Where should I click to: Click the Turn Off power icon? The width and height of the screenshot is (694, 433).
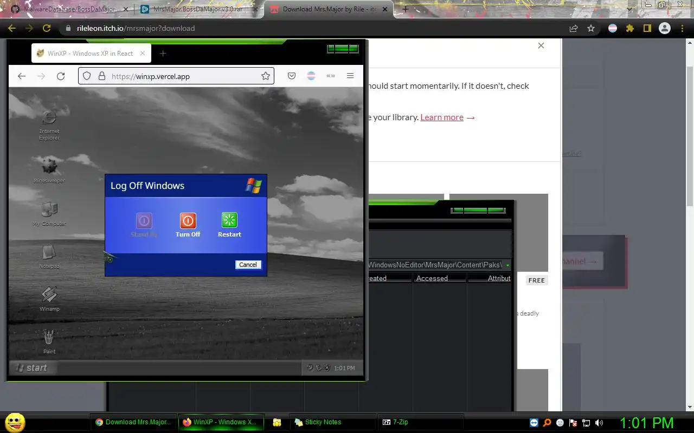point(188,220)
